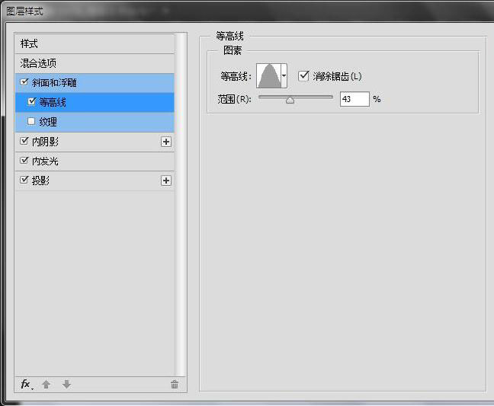Open the contour picker dropdown arrow
This screenshot has width=494, height=406.
pyautogui.click(x=284, y=76)
